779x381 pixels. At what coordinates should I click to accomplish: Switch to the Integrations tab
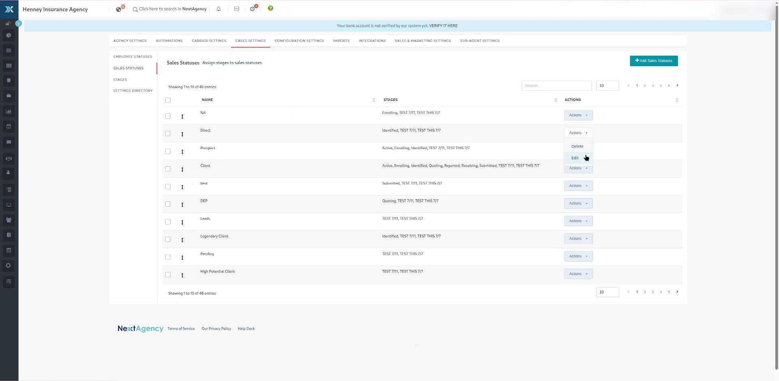pos(372,41)
